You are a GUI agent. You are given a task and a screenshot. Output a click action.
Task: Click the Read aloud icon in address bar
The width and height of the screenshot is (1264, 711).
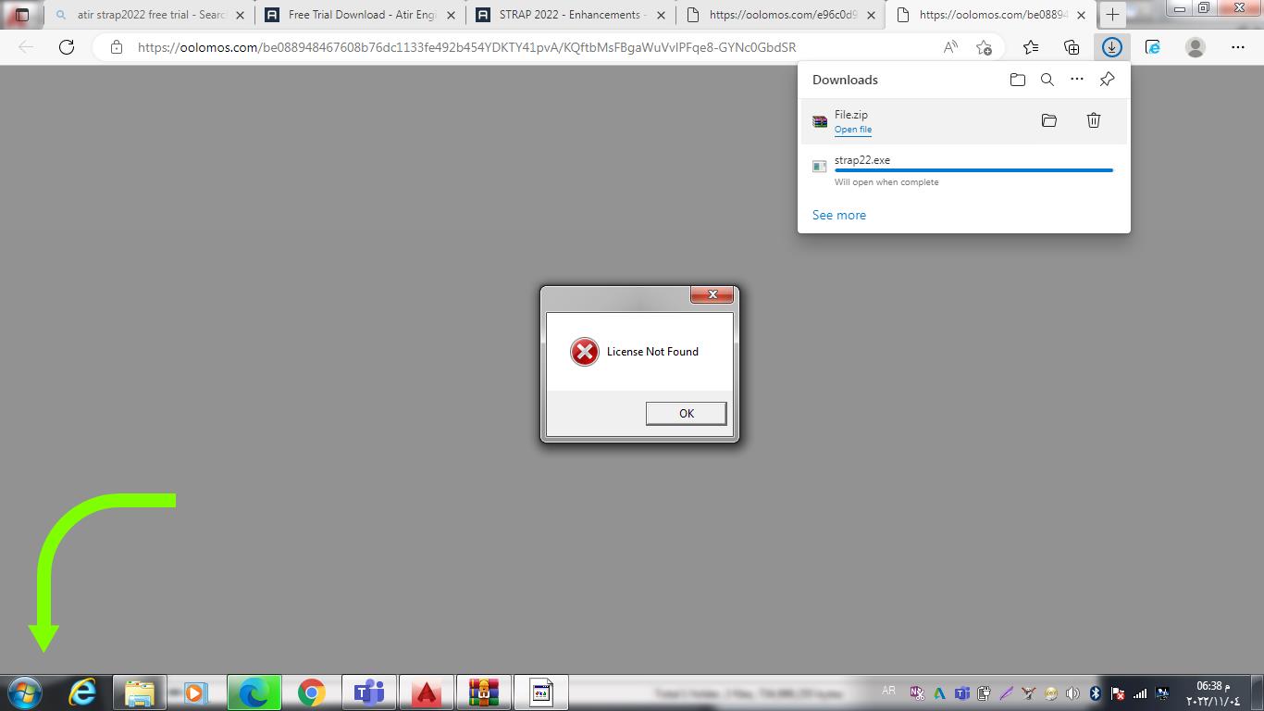point(950,47)
